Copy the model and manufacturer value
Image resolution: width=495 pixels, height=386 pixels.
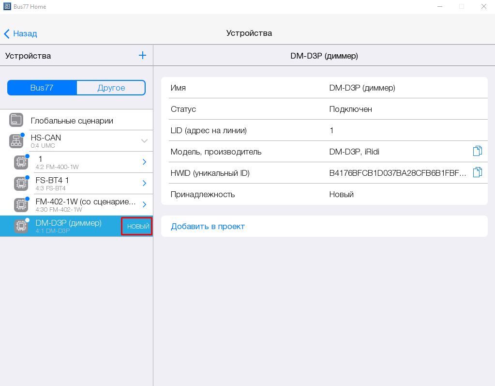pos(477,151)
